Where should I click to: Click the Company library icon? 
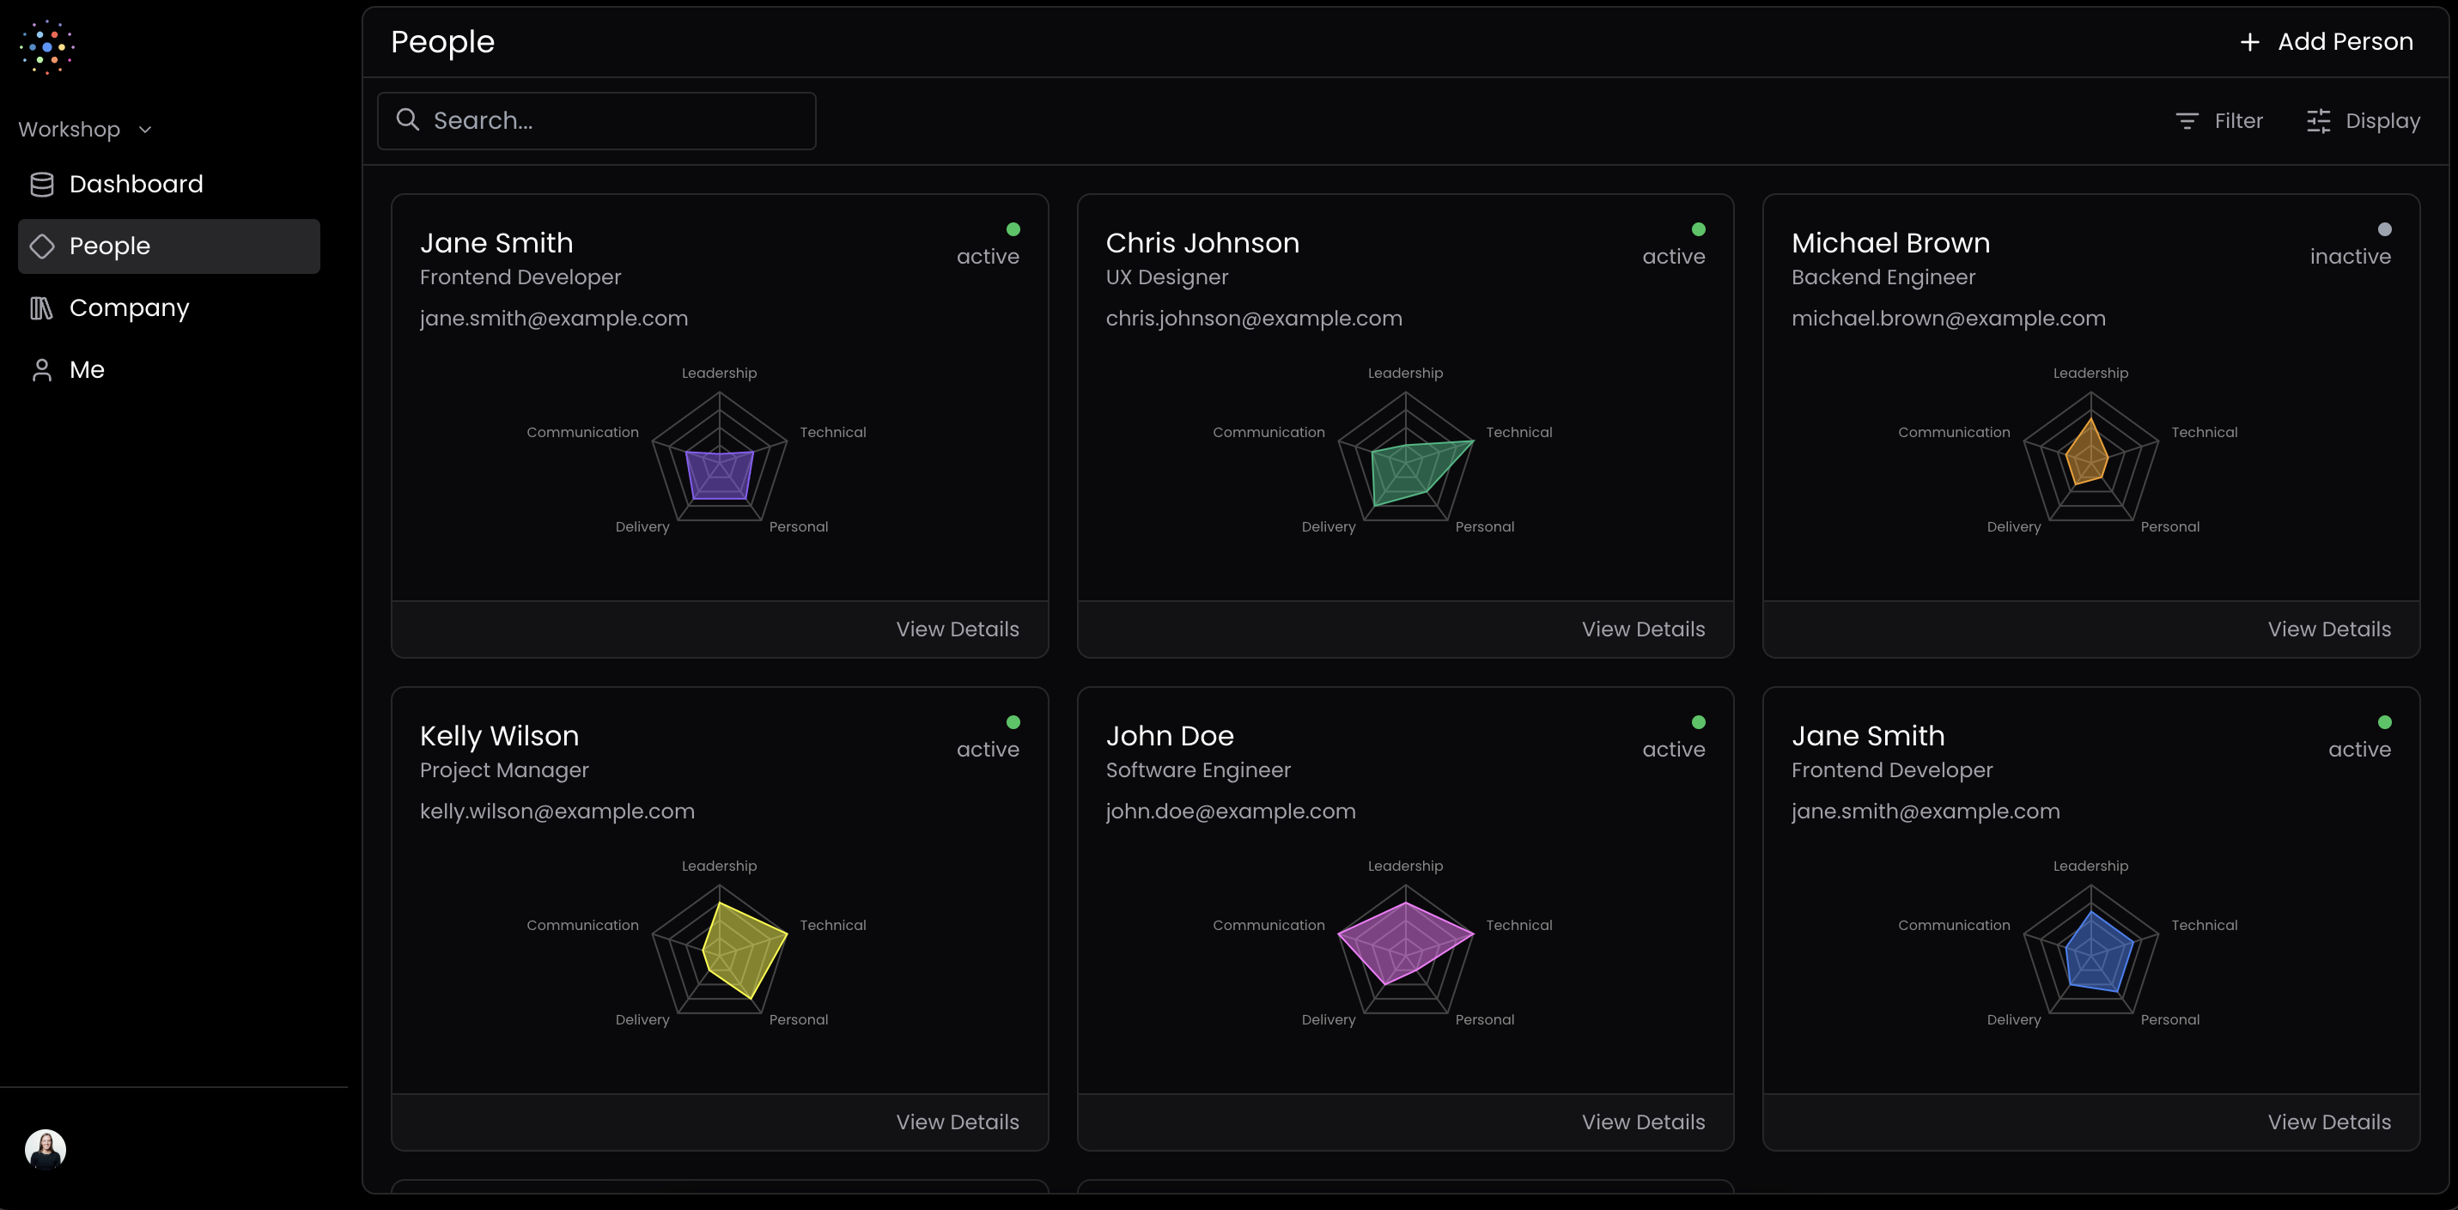click(41, 308)
